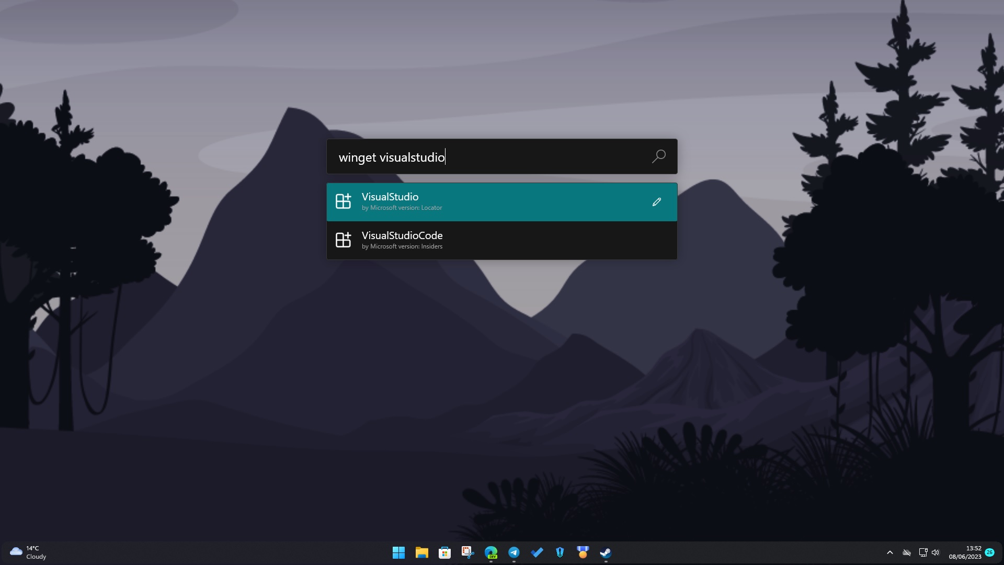The image size is (1004, 565).
Task: Open the blue shield app on taskbar
Action: (x=560, y=552)
